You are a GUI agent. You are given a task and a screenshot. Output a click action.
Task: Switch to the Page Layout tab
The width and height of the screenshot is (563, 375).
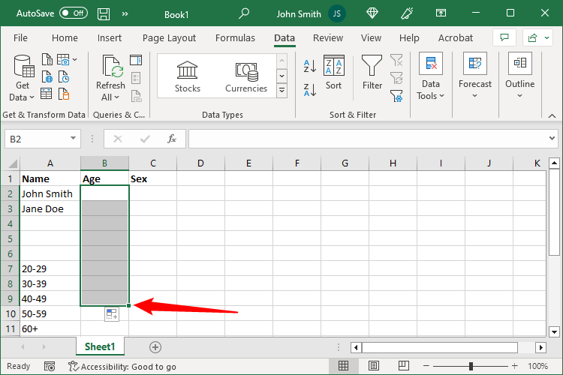169,37
